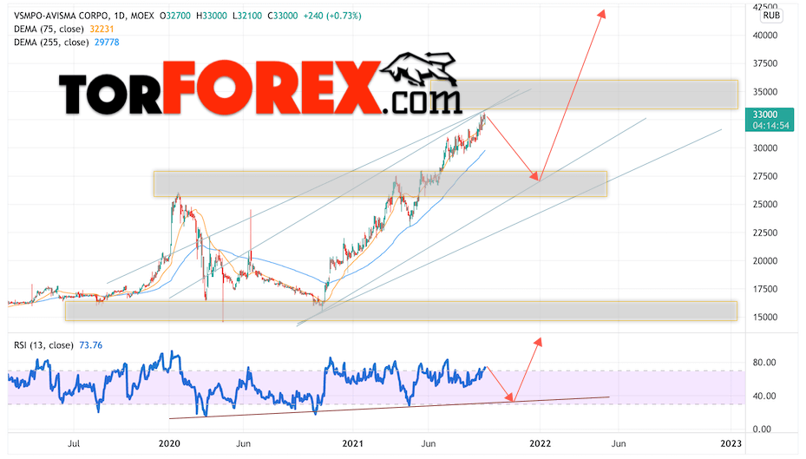Viewport: 806px width, 459px height.
Task: Click the RSI 0.00 axis label
Action: click(x=762, y=429)
